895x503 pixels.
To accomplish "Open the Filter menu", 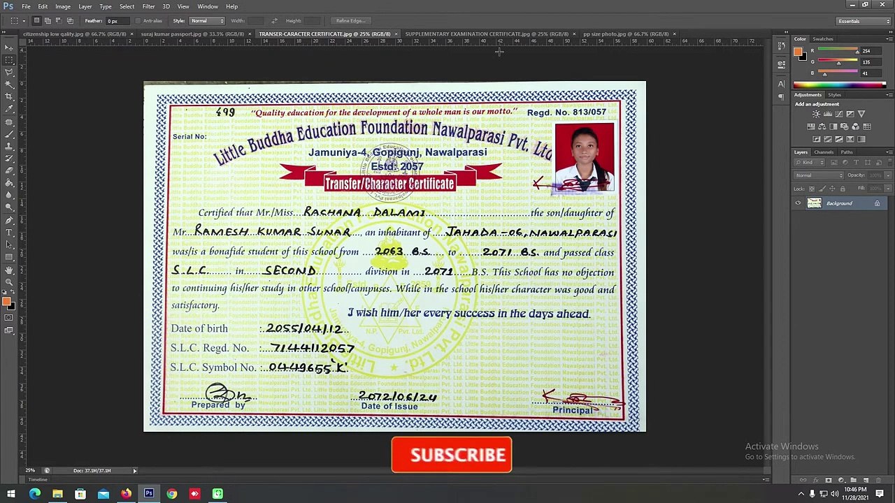I will point(148,6).
